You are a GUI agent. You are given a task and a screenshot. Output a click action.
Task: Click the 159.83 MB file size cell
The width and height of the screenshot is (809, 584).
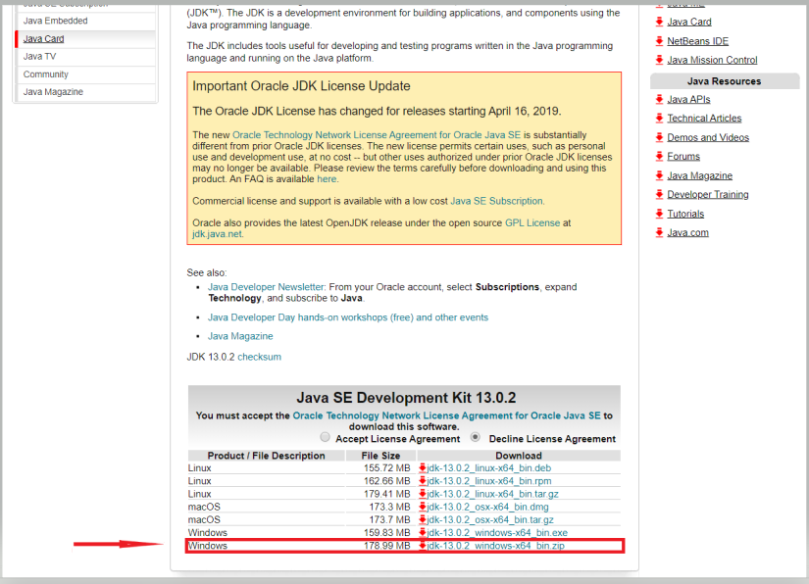click(386, 532)
